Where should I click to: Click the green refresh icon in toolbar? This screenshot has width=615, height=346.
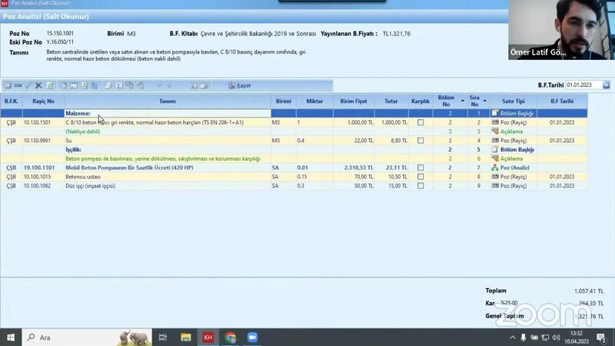(x=49, y=85)
